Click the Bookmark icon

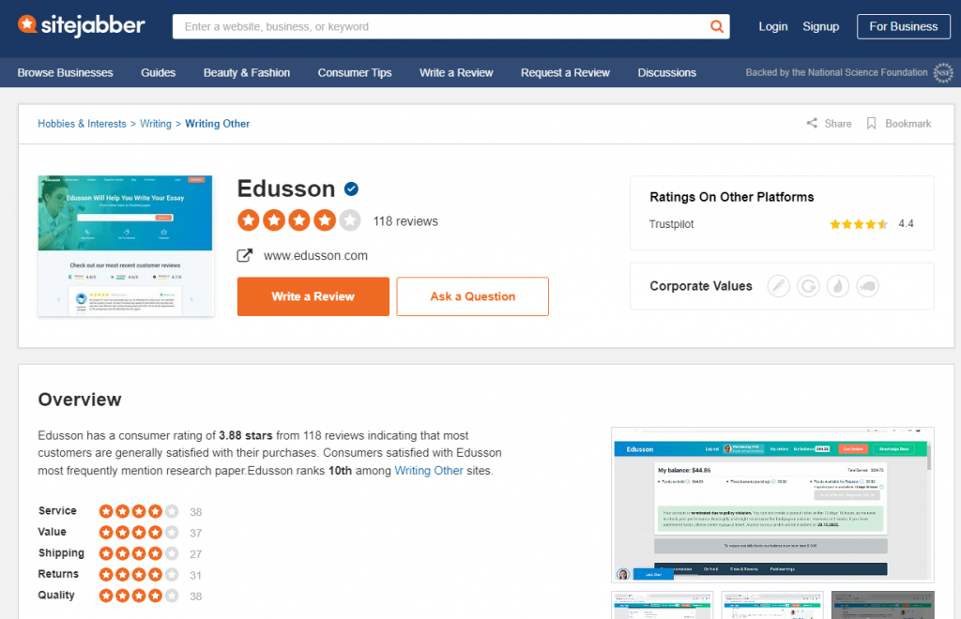[x=871, y=123]
